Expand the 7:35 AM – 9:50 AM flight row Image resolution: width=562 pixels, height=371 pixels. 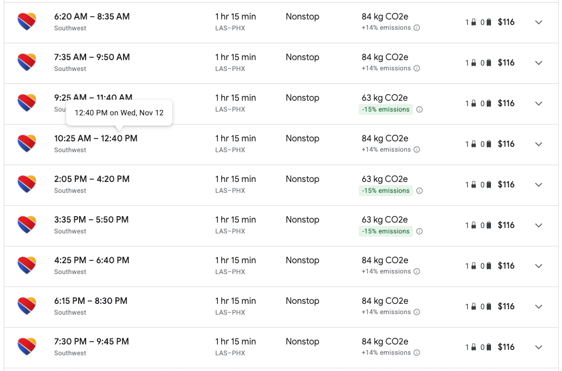point(538,63)
